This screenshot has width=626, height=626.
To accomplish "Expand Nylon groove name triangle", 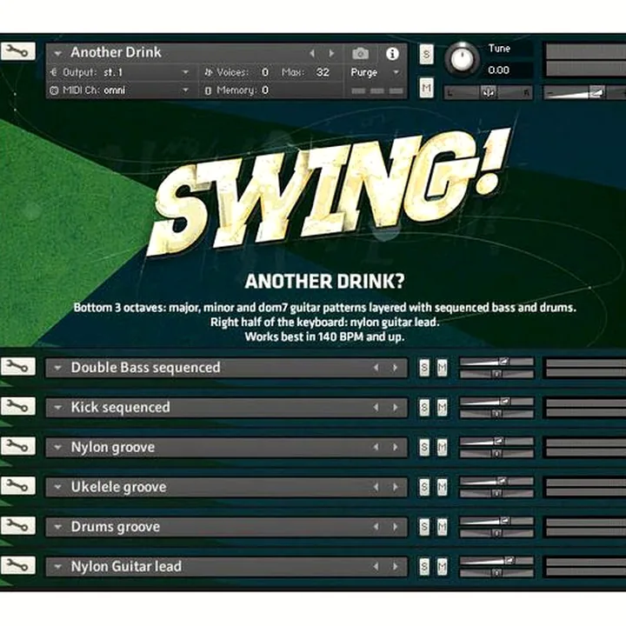I will point(58,447).
